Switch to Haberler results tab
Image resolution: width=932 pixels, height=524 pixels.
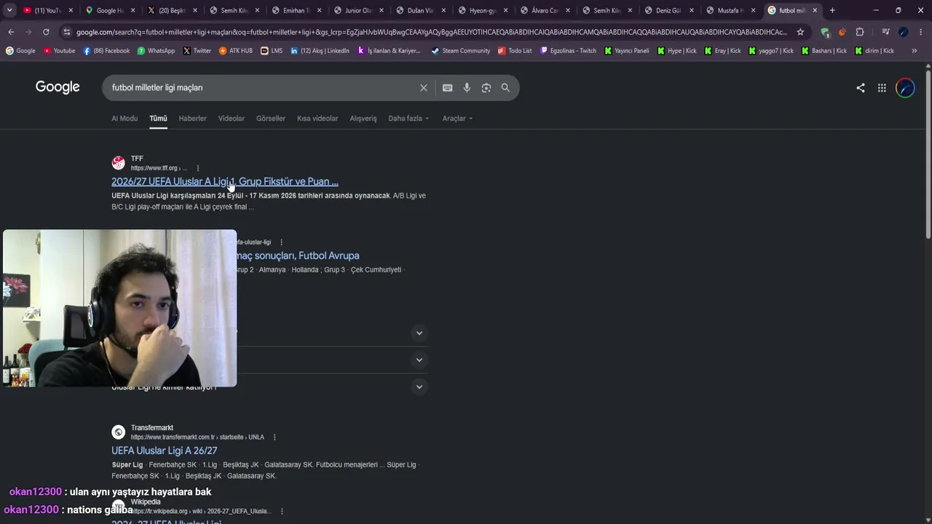[x=192, y=119]
